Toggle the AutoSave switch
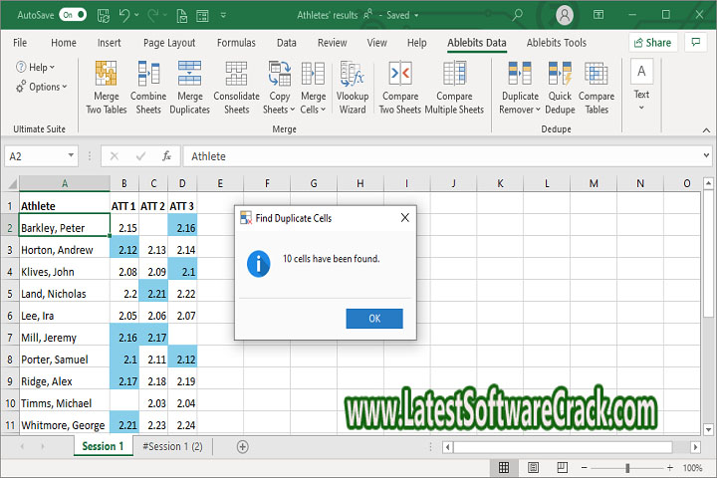 coord(73,15)
